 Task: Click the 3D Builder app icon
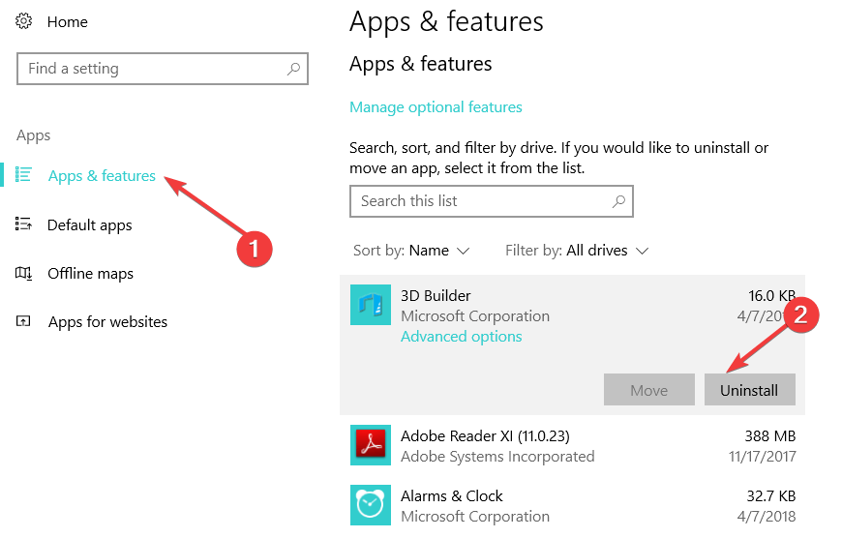coord(371,305)
